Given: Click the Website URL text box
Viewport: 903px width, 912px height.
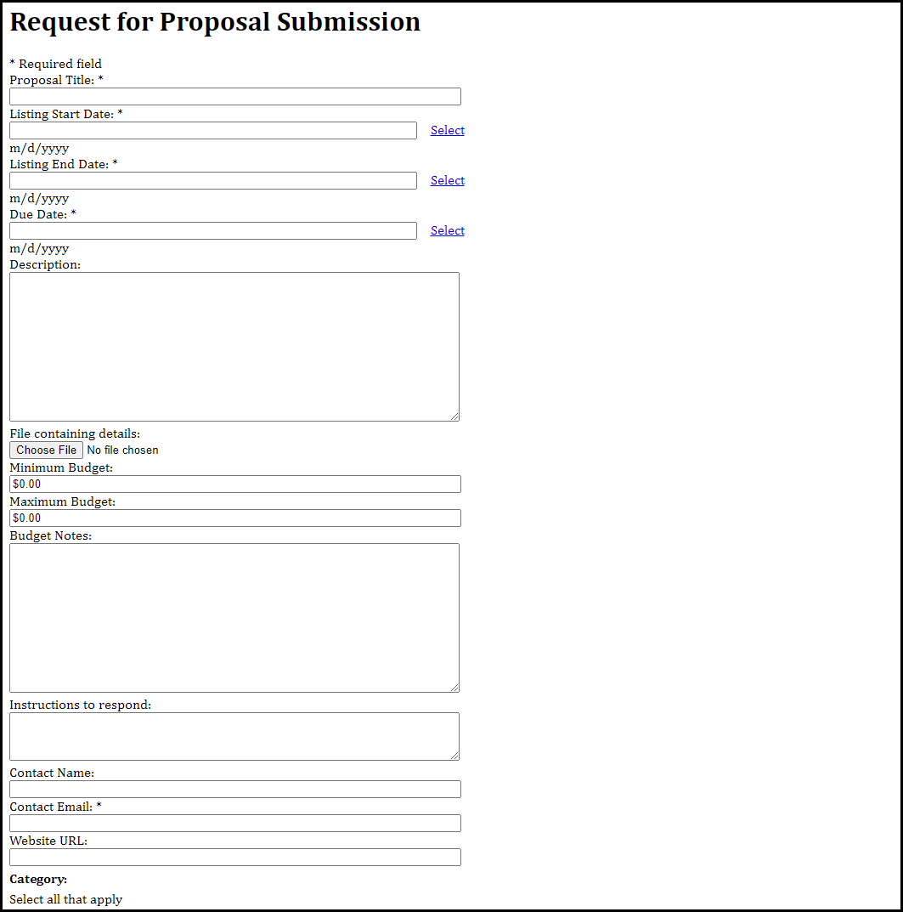Looking at the screenshot, I should coord(234,858).
